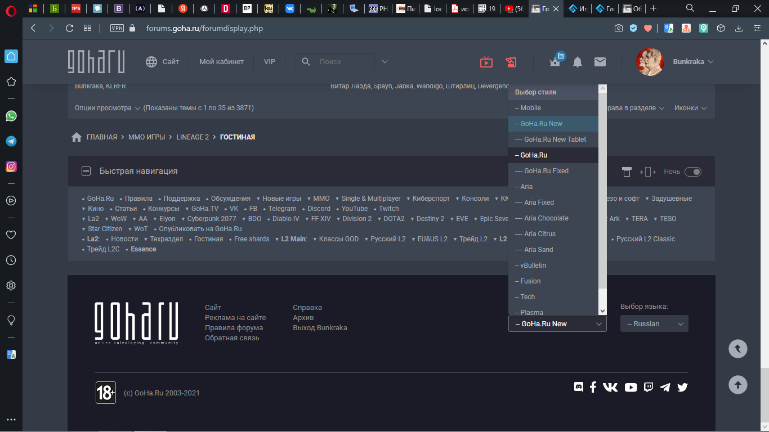The height and width of the screenshot is (432, 769).
Task: Open the Bunkraka user menu
Action: 693,62
